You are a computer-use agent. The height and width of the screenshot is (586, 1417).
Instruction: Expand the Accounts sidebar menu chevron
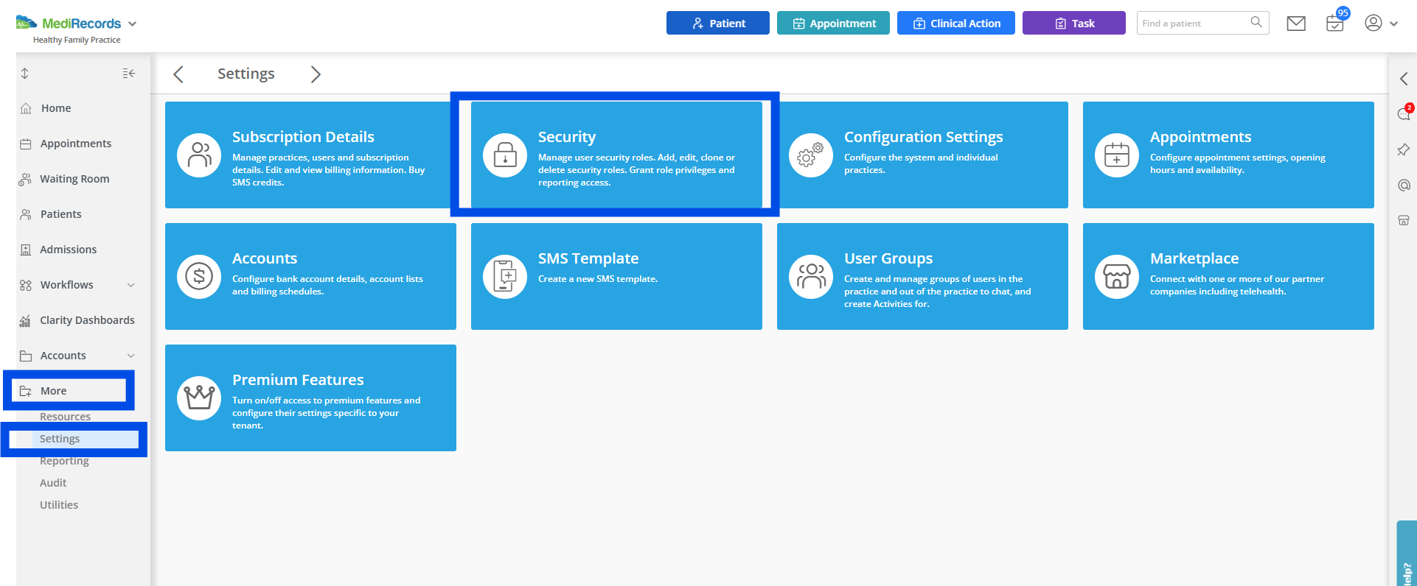(x=131, y=356)
